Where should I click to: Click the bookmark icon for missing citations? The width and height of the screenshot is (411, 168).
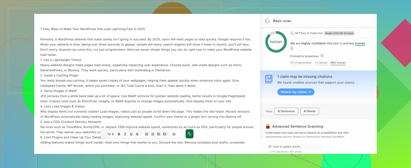point(269,79)
